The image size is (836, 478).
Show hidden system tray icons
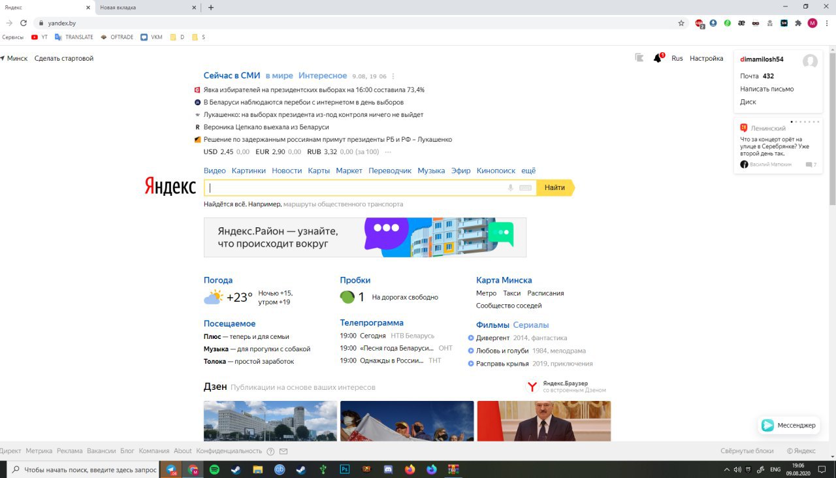pos(728,469)
